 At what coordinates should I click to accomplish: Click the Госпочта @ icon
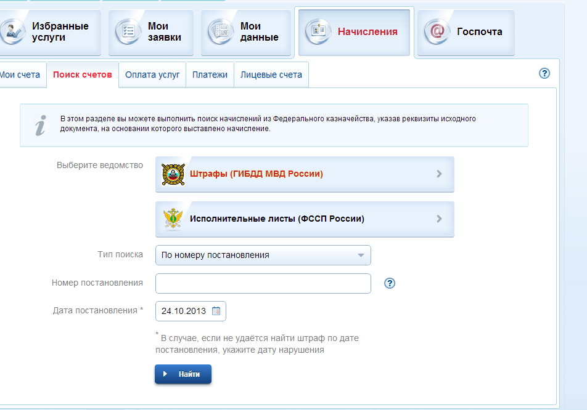click(437, 31)
